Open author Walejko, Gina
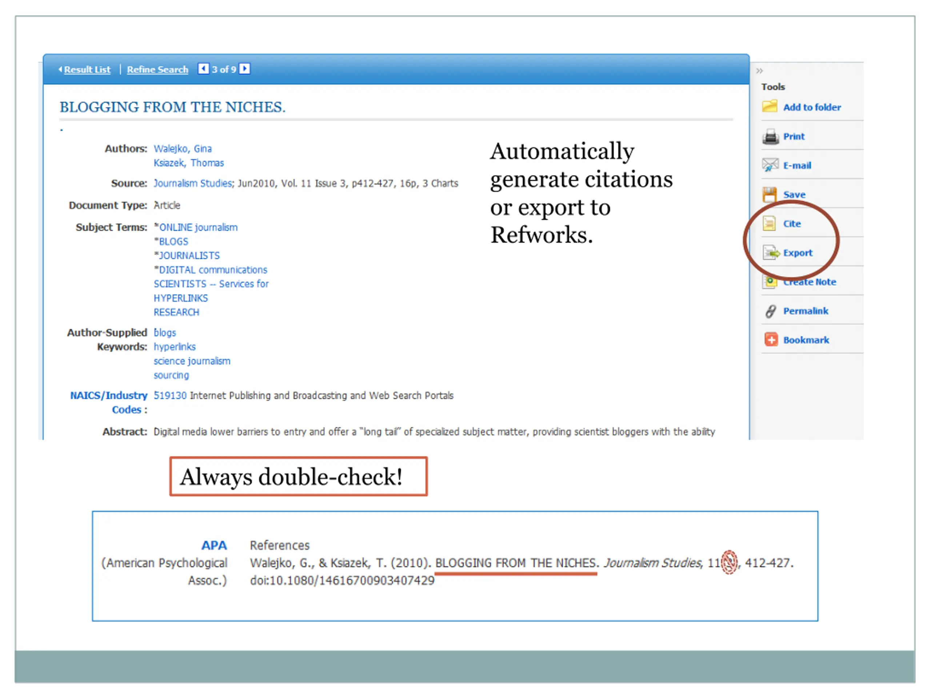 click(183, 149)
